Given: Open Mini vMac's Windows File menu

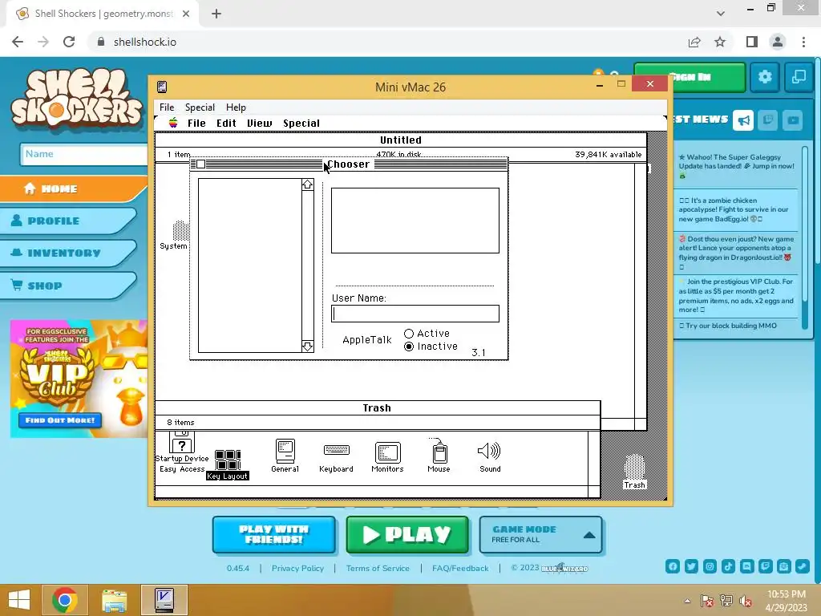Looking at the screenshot, I should 167,107.
